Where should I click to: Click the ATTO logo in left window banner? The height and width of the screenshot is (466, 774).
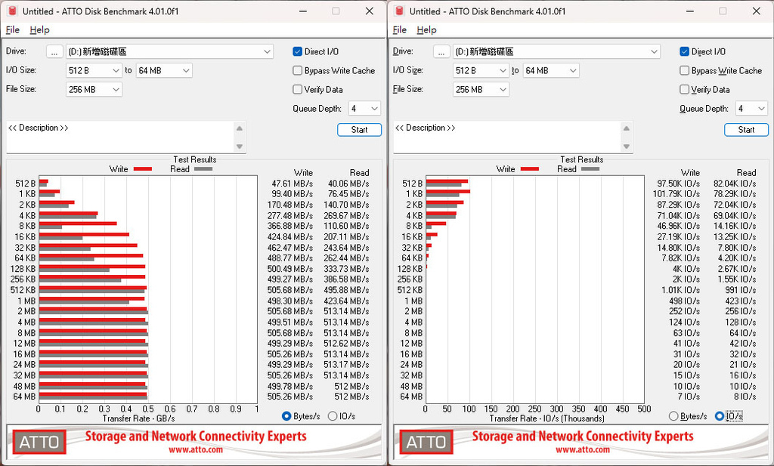coord(39,442)
